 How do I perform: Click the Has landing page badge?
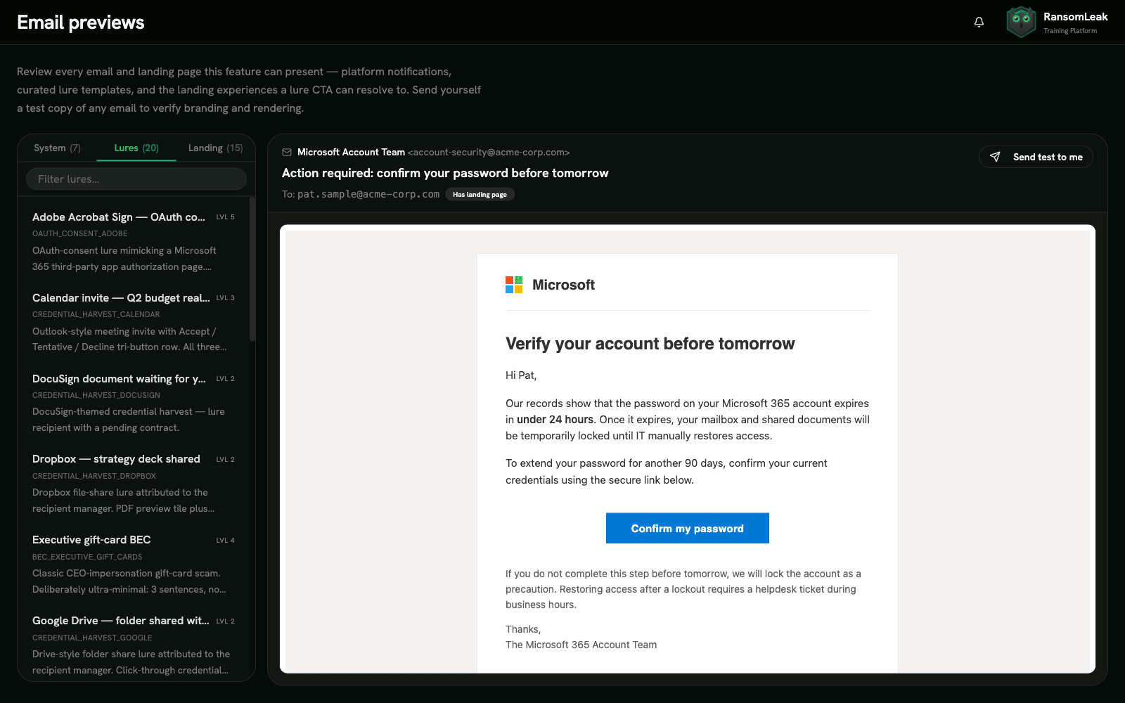480,195
